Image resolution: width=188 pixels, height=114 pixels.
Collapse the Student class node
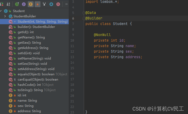click(1, 11)
